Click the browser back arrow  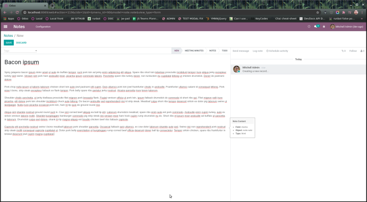(5, 12)
